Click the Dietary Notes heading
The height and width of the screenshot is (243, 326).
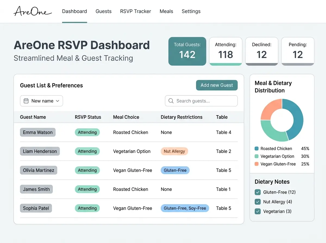[x=272, y=182]
